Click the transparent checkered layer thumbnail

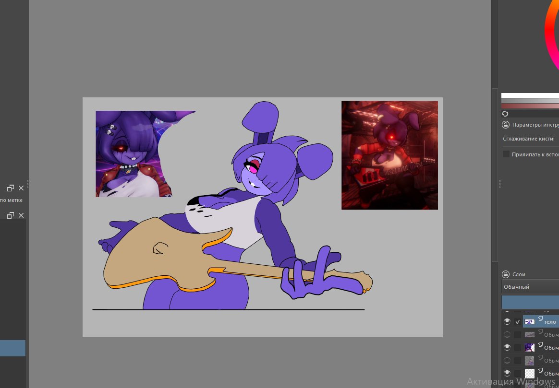[x=529, y=374]
